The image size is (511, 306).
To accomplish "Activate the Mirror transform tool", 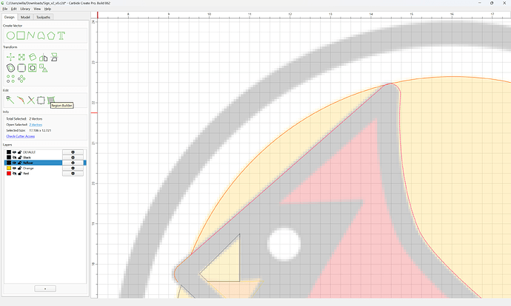I will point(44,58).
